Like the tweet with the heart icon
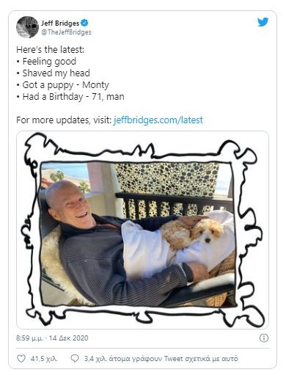 click(x=21, y=359)
